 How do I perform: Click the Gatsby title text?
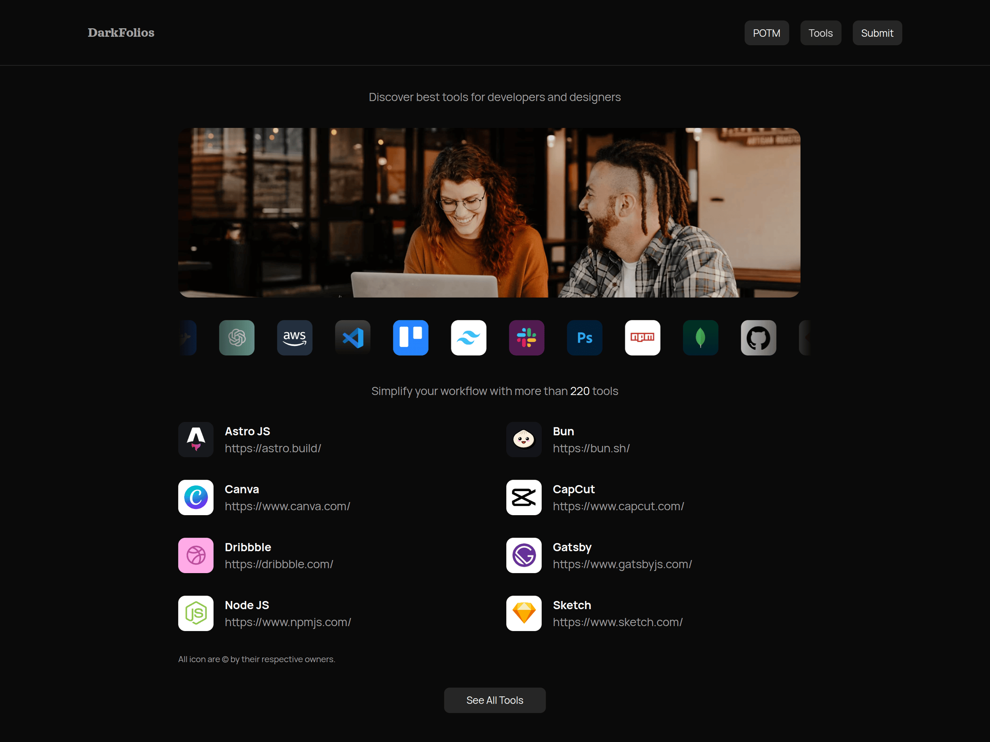[572, 547]
